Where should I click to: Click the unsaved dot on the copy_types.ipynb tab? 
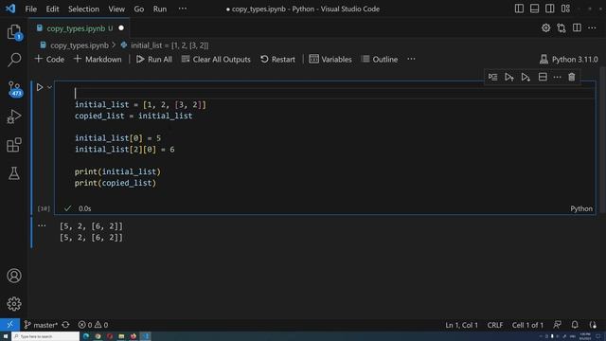click(x=121, y=28)
